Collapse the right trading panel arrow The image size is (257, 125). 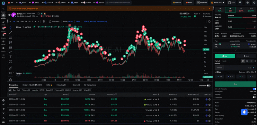213,8
